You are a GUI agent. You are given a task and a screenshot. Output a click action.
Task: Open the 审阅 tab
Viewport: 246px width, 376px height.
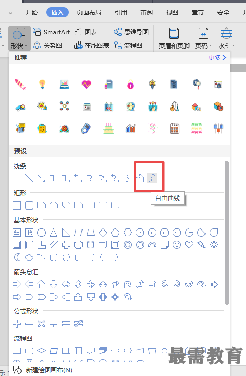coord(147,12)
